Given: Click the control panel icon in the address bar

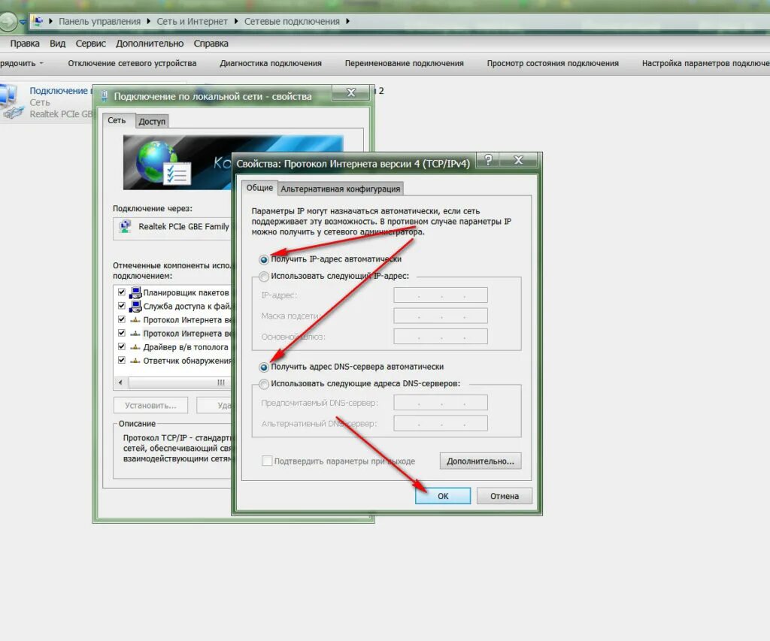Looking at the screenshot, I should [x=38, y=21].
